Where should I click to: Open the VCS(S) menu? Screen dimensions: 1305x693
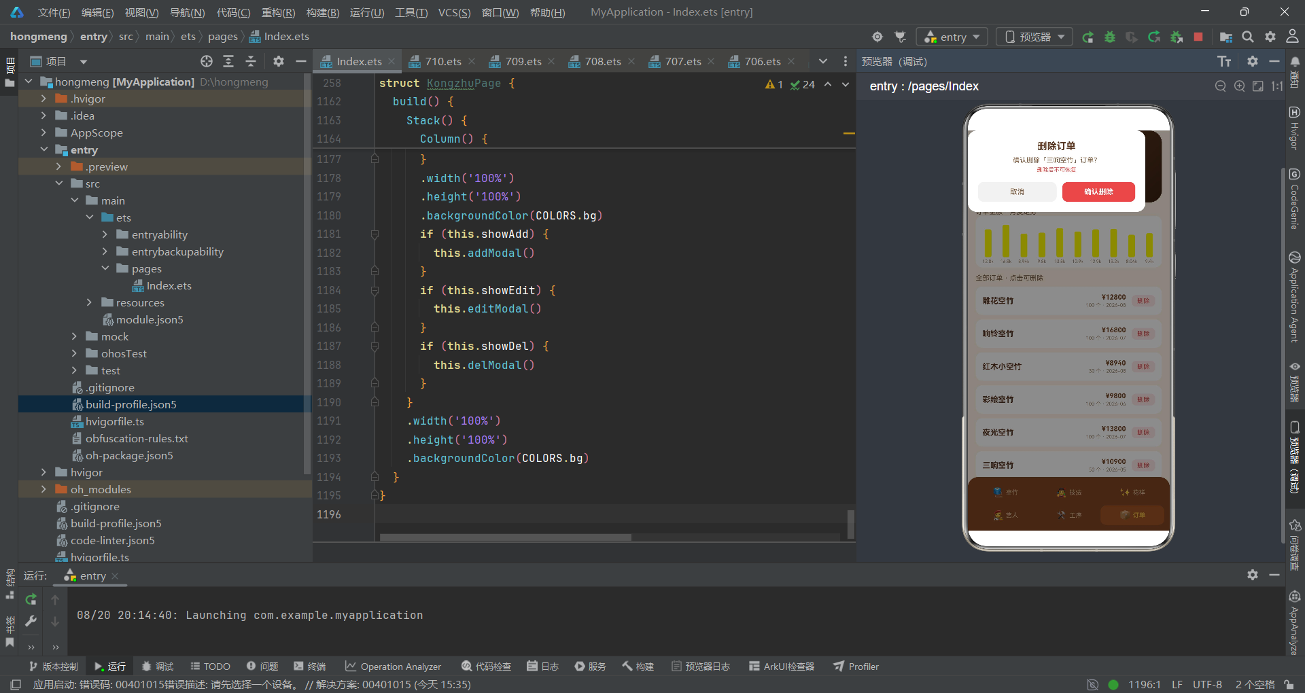pyautogui.click(x=454, y=12)
